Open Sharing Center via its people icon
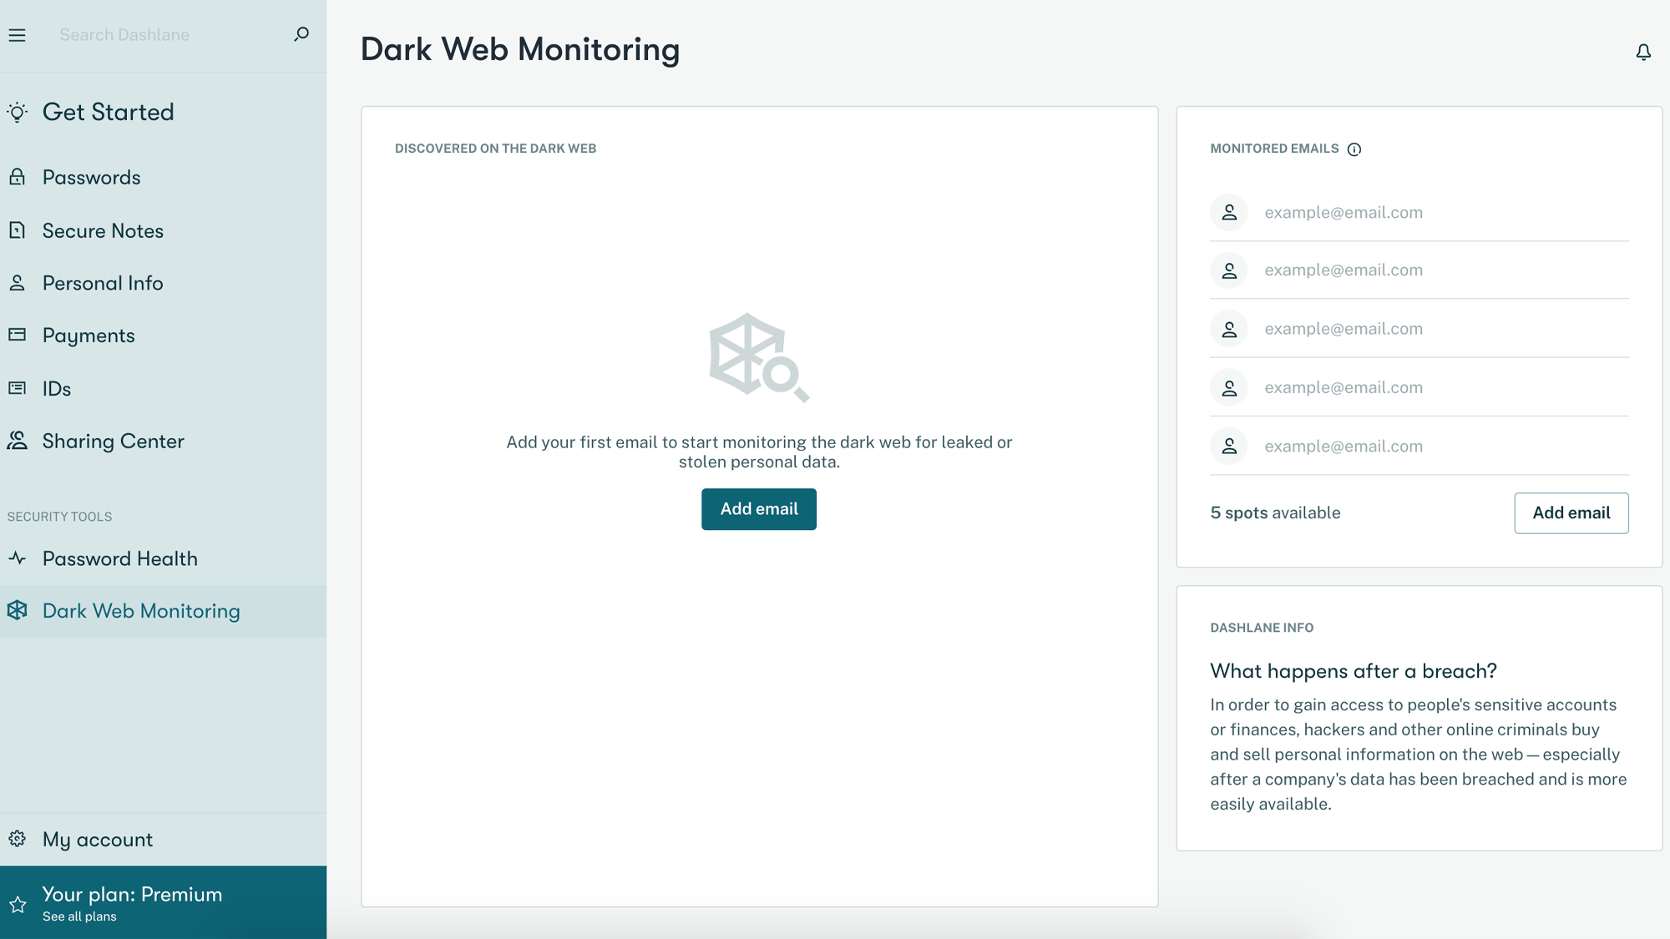 [x=18, y=441]
